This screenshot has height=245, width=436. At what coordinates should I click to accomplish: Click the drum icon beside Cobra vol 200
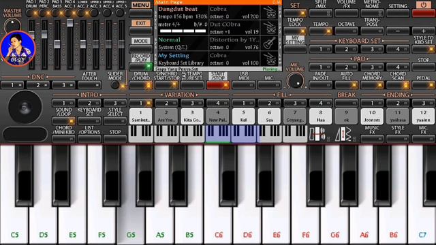pyautogui.click(x=270, y=13)
